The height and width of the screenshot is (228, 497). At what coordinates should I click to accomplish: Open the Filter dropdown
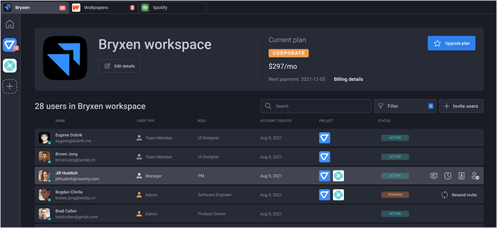pos(405,106)
